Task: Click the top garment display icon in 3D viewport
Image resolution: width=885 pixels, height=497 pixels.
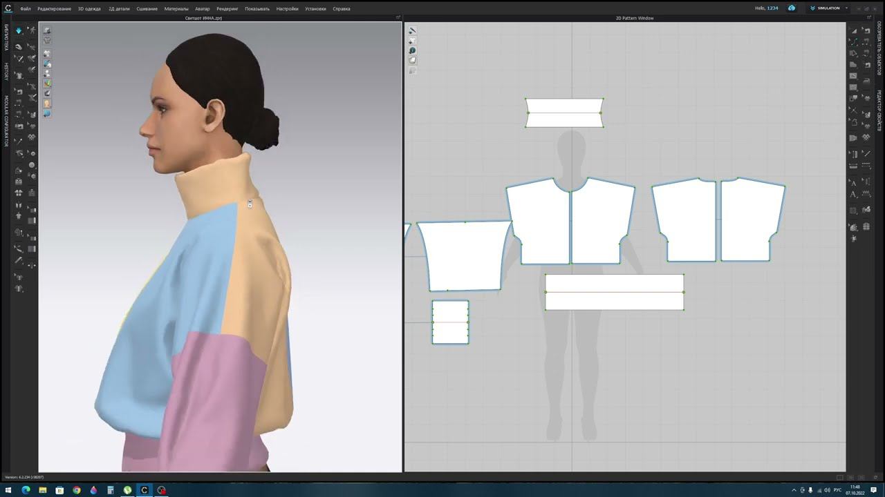Action: tap(47, 30)
